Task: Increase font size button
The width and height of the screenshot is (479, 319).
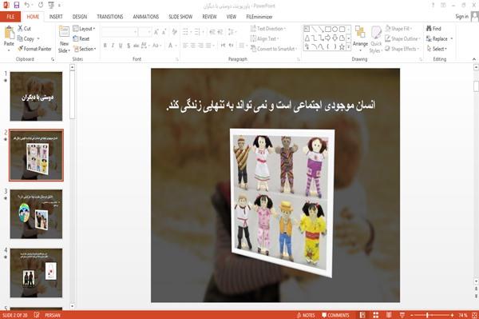Action: [x=156, y=32]
